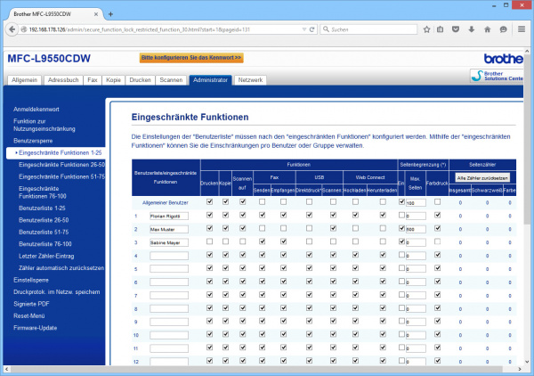The height and width of the screenshot is (376, 534).
Task: Switch to the Allgemein tab
Action: click(x=25, y=80)
